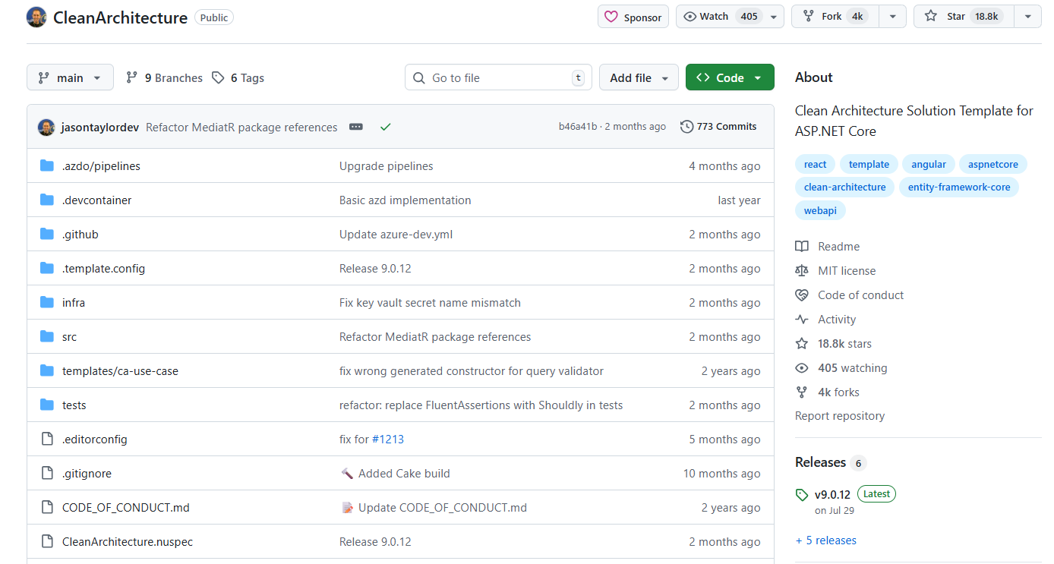Screen dimensions: 1054x564
Task: Open the green Code dropdown
Action: [730, 77]
